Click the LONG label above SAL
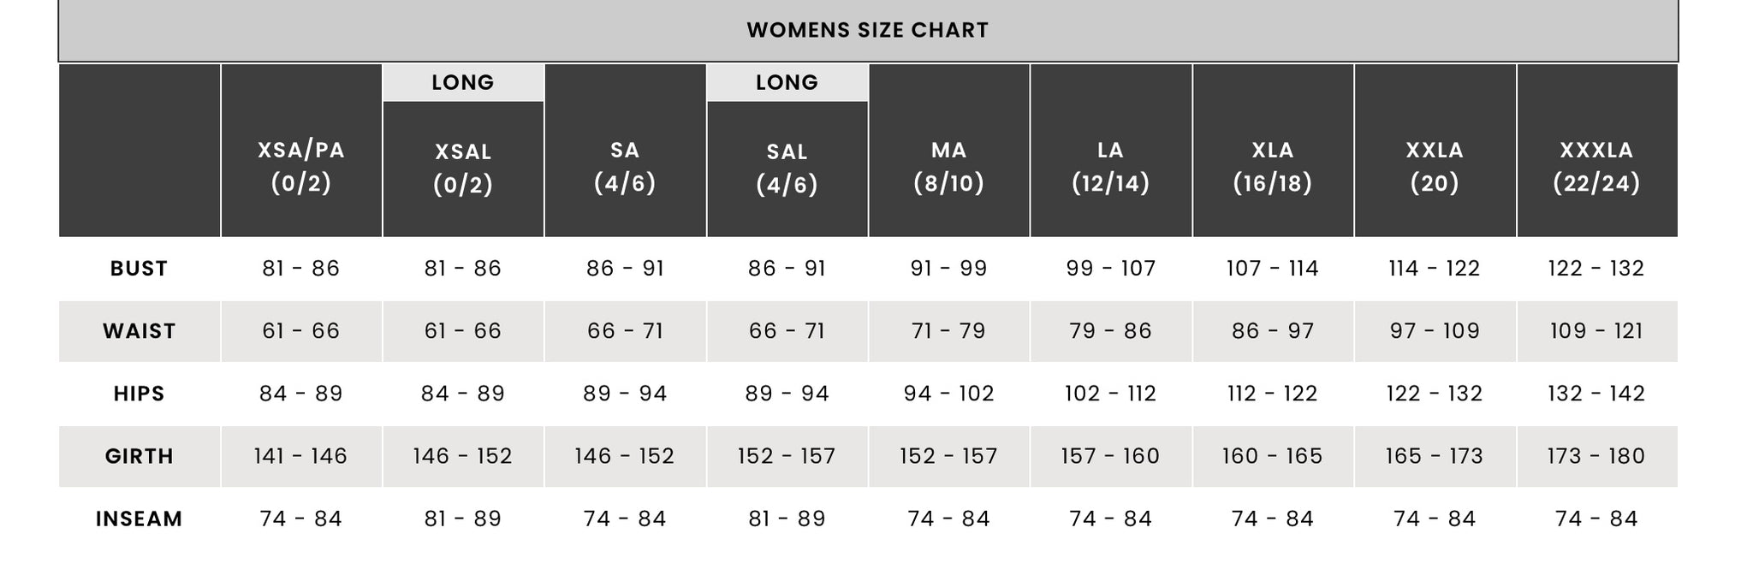The image size is (1753, 575). click(x=787, y=83)
